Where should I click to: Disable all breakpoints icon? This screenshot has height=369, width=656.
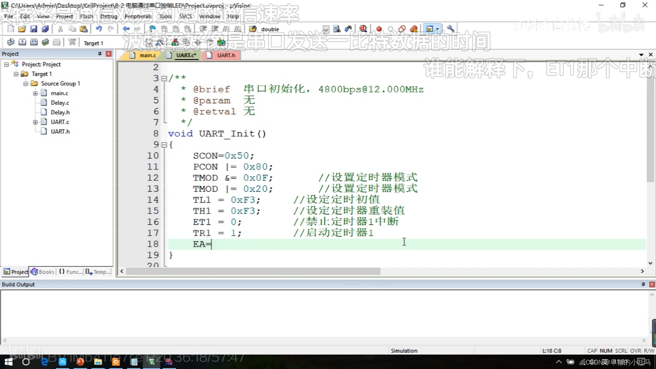pos(402,29)
